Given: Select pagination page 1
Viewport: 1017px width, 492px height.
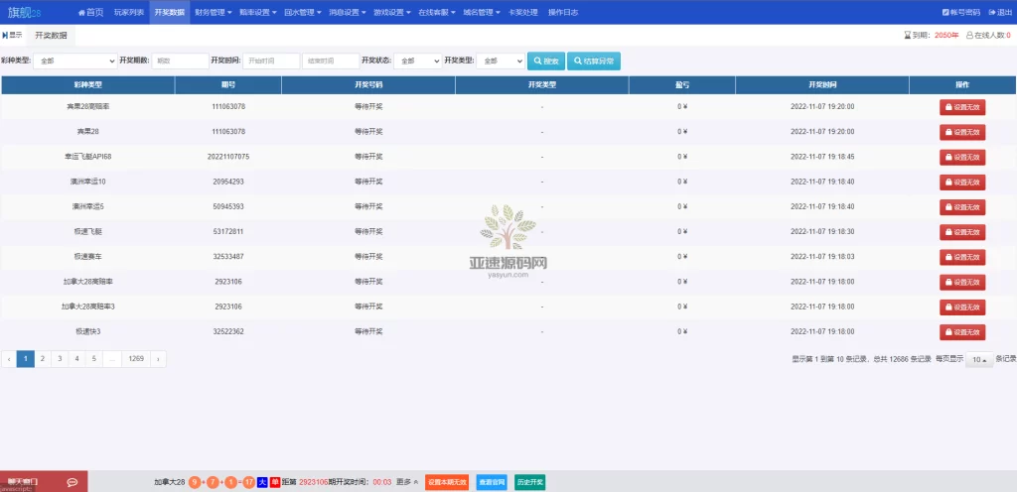Looking at the screenshot, I should pyautogui.click(x=25, y=359).
